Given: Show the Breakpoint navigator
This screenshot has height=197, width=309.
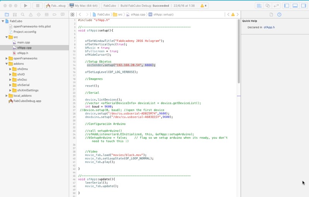Looking at the screenshot, I should 54,14.
